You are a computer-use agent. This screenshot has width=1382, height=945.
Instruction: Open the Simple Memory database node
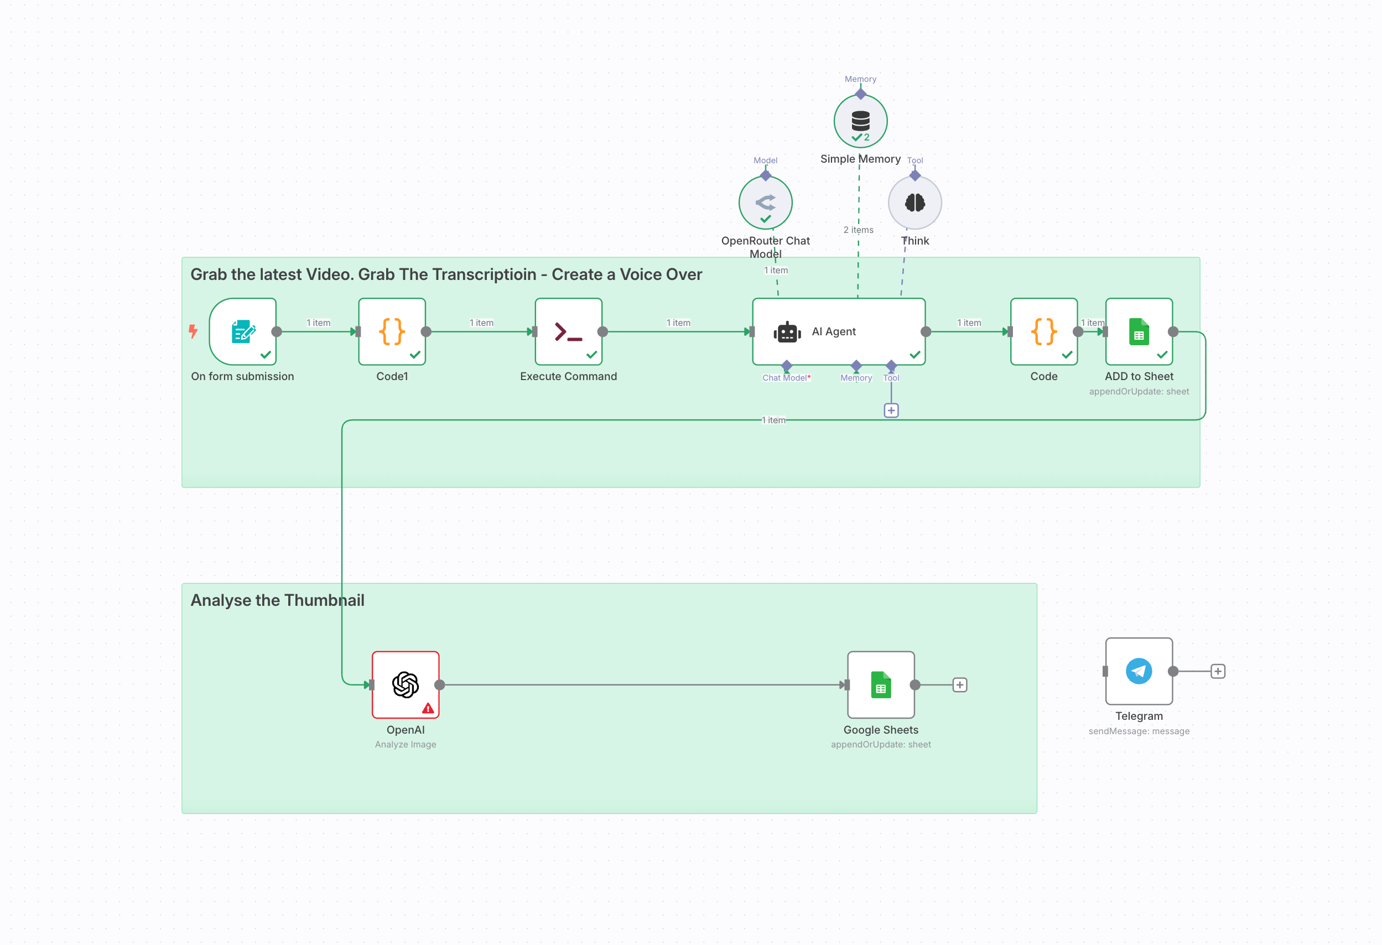pyautogui.click(x=860, y=121)
